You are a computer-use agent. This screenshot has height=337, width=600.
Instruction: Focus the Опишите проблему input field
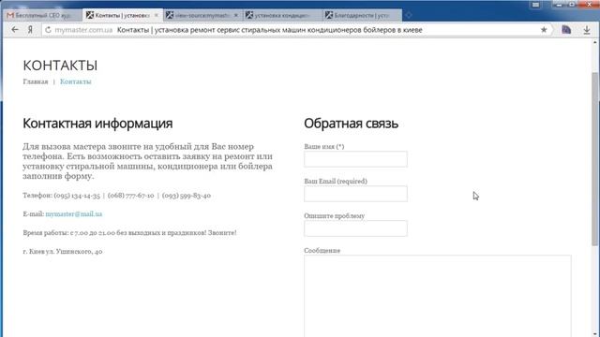pos(355,228)
